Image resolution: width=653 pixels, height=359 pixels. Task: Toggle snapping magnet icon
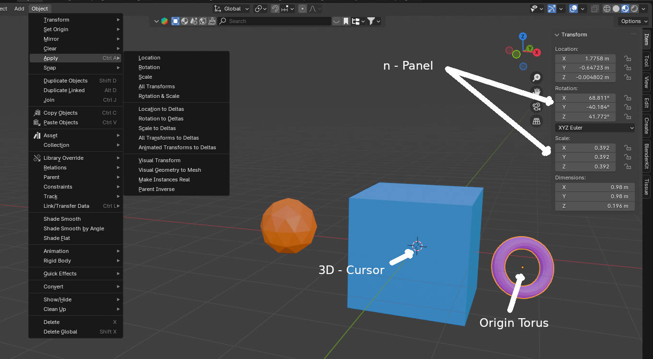(275, 9)
